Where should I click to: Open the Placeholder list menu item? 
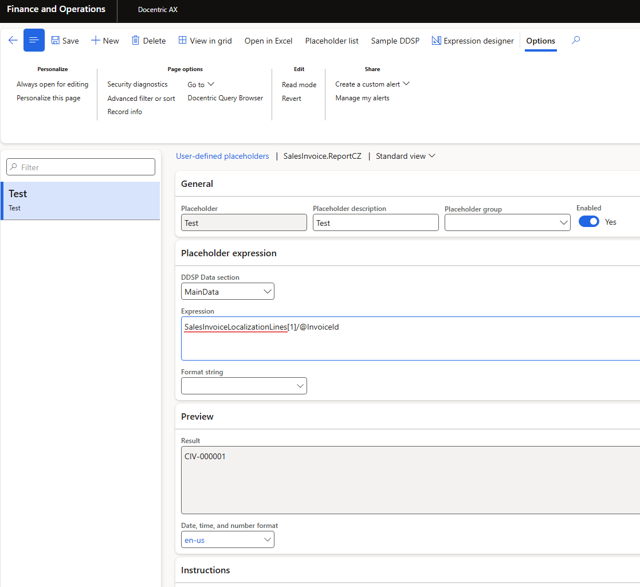click(x=332, y=41)
